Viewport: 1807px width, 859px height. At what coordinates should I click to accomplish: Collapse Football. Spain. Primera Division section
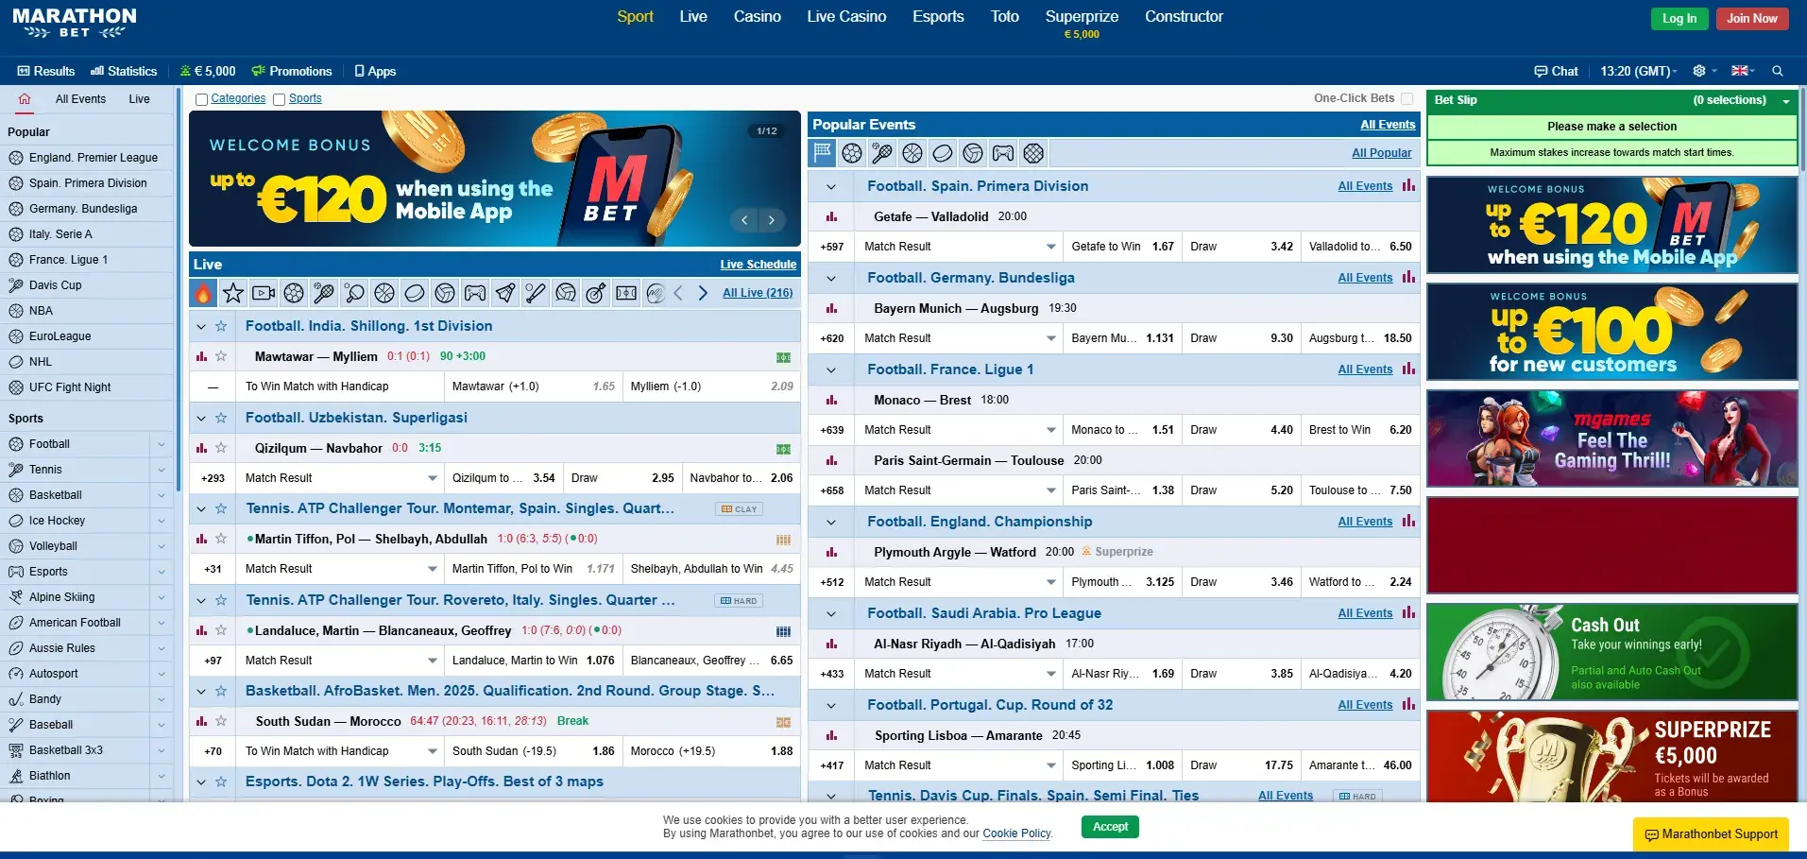click(x=831, y=187)
